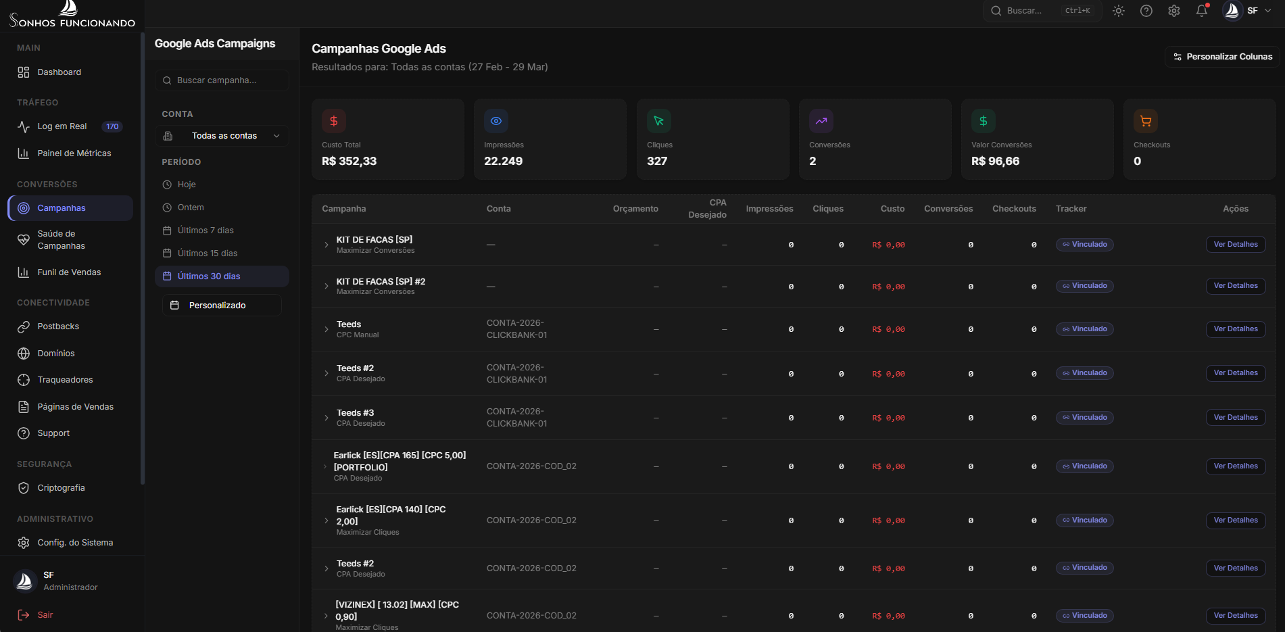Expand the KIT DE FACAS [SP] row
The width and height of the screenshot is (1285, 632).
[x=326, y=245]
